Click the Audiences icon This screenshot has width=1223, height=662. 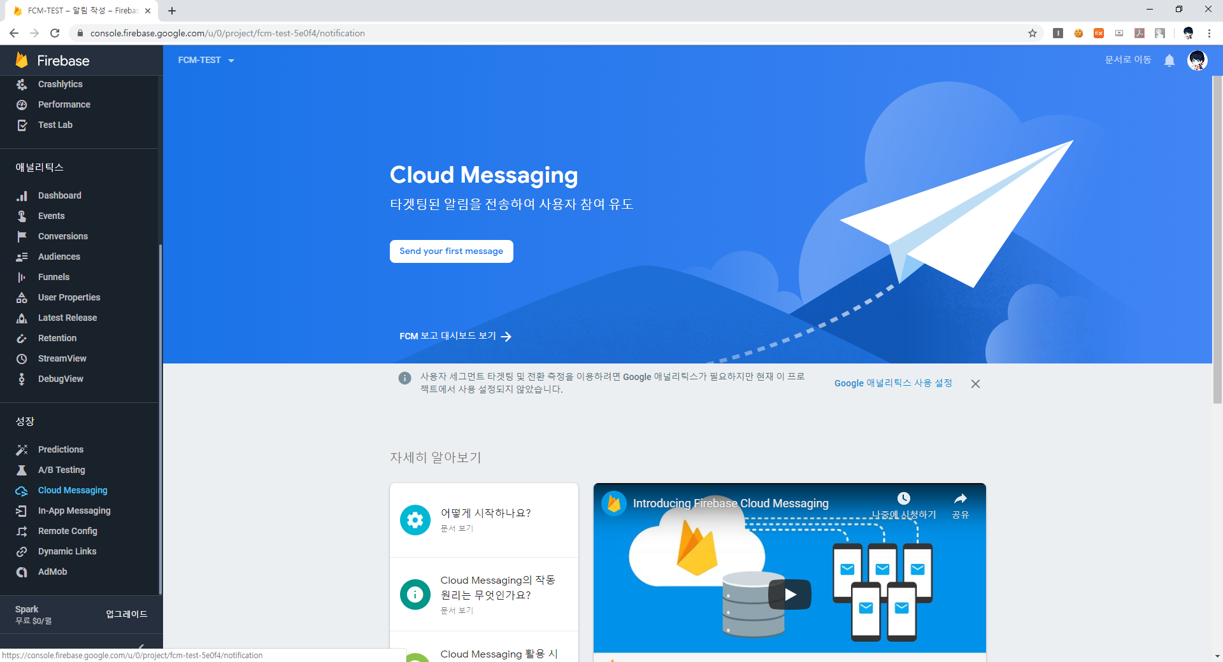point(22,257)
